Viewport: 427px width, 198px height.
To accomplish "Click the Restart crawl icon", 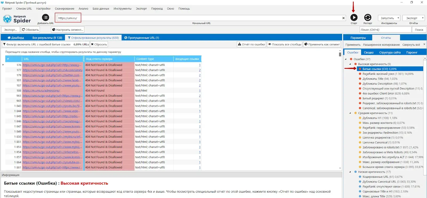I will (367, 18).
